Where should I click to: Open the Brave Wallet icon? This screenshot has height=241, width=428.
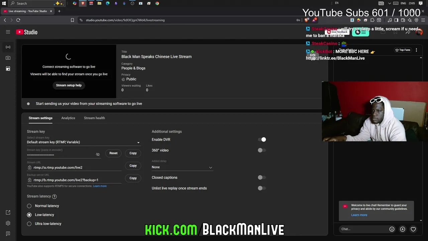[x=403, y=20]
